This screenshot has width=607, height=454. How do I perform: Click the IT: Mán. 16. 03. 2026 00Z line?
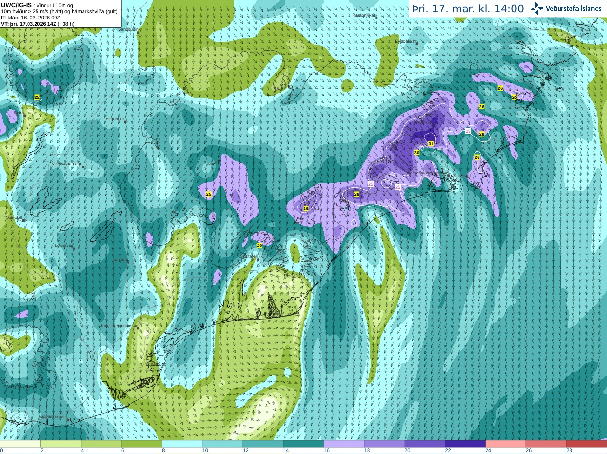30,18
